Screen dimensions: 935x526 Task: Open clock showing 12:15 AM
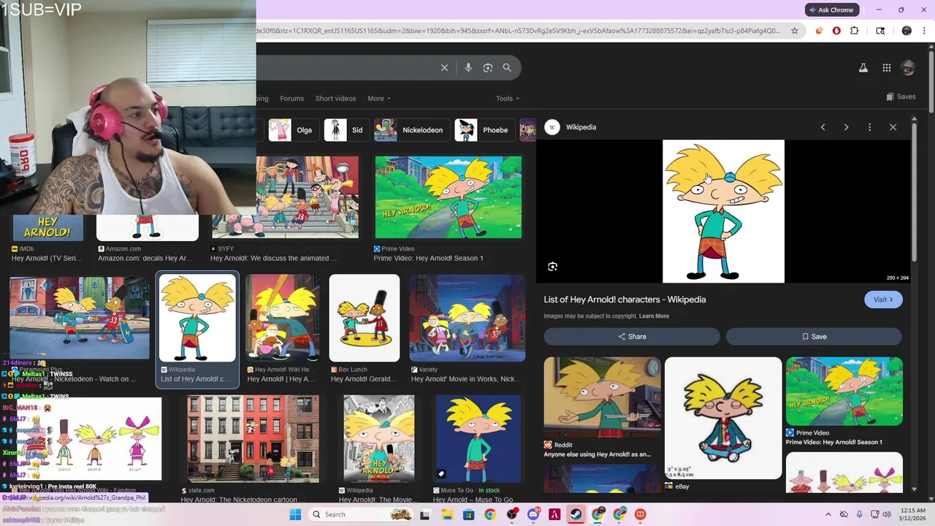click(x=912, y=514)
